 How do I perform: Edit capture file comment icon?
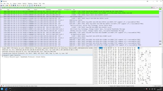[x=3, y=86]
